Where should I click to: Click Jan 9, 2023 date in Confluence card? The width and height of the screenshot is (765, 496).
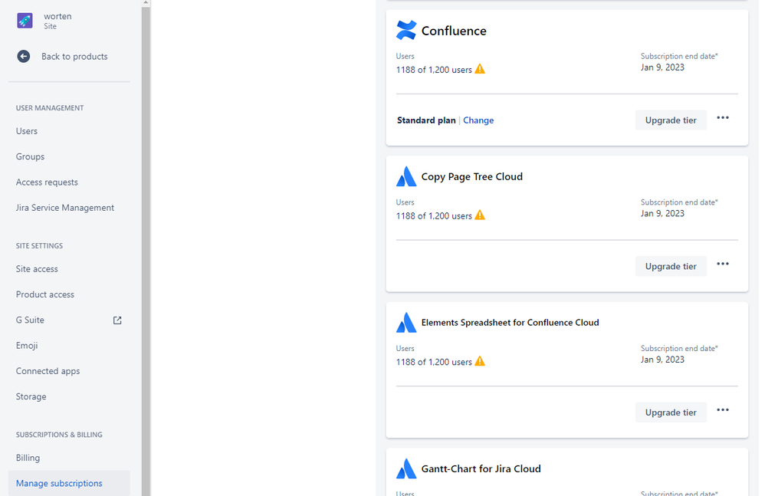tap(662, 67)
